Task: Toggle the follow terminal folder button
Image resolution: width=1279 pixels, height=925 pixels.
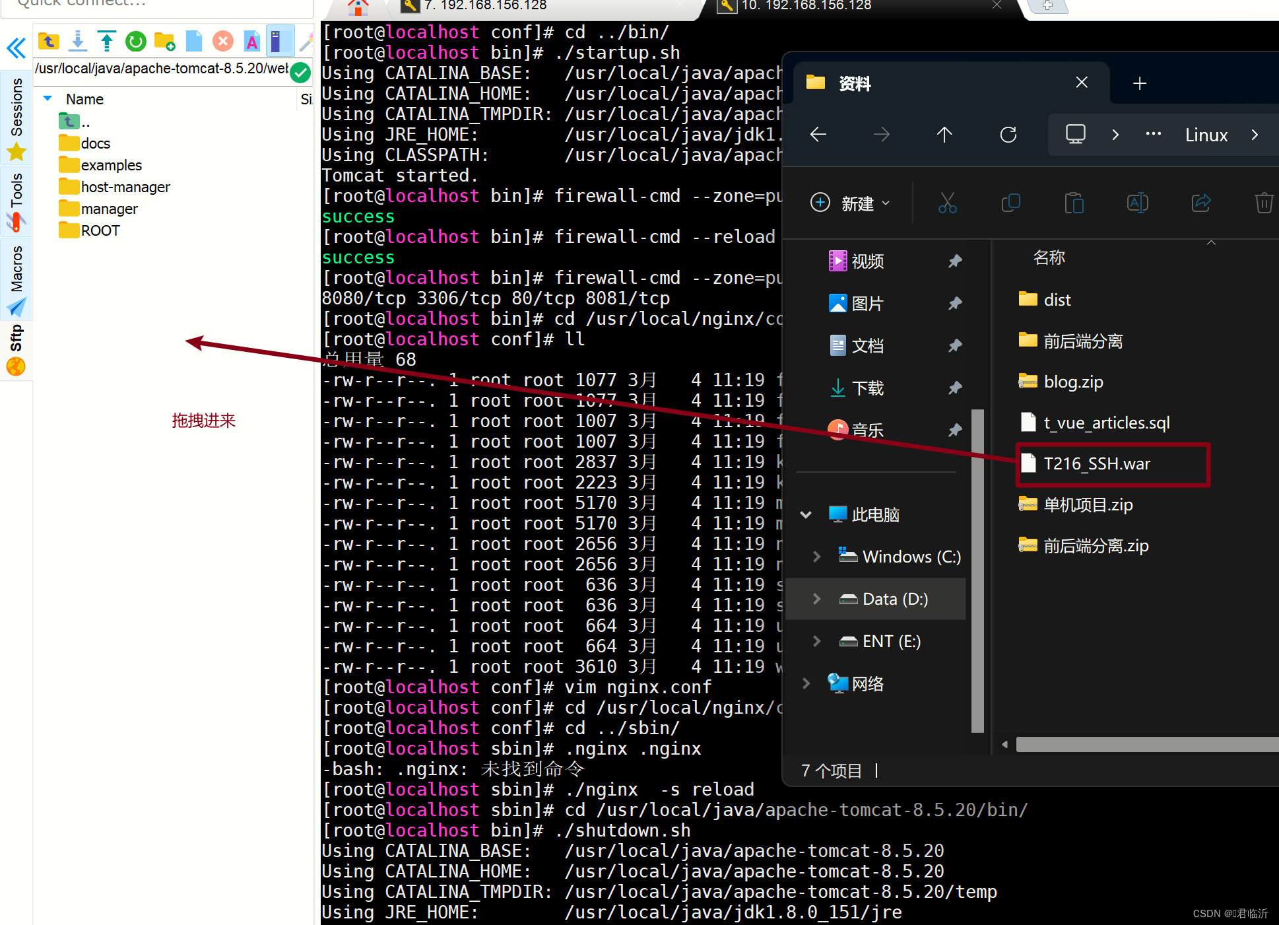Action: coord(279,42)
